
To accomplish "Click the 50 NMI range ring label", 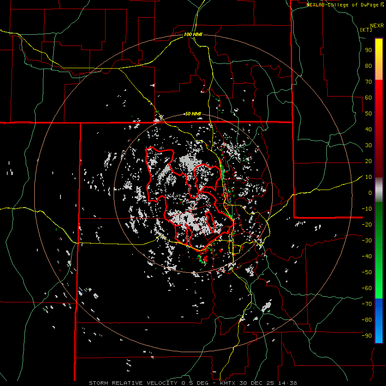I will 193,114.
